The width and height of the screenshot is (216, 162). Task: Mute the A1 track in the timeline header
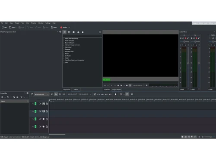point(44,119)
